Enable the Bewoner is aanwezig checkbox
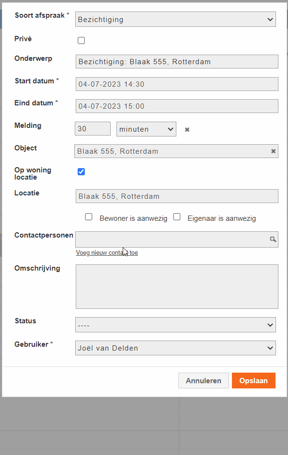This screenshot has height=455, width=288. coord(89,217)
